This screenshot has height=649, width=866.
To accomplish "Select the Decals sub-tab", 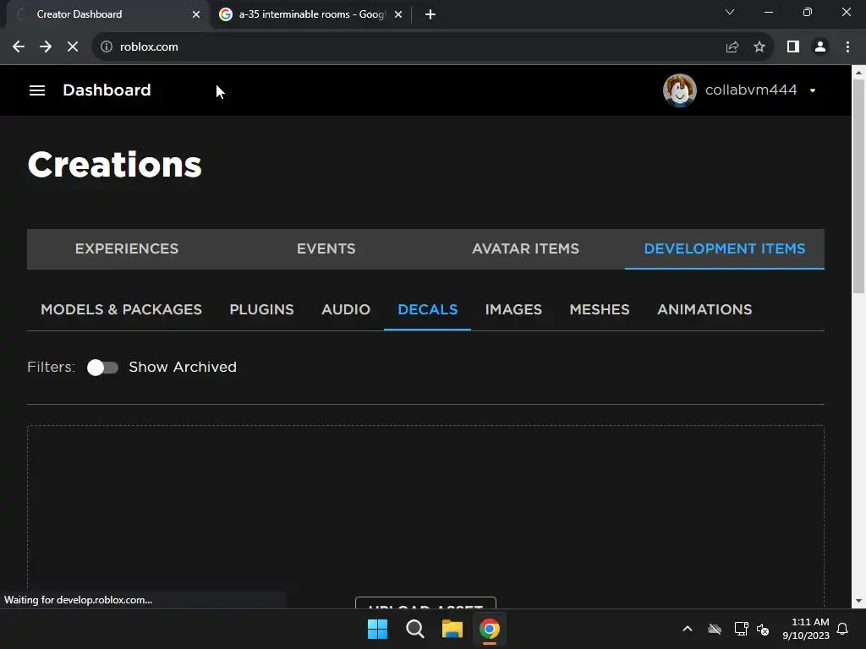I will [x=427, y=309].
